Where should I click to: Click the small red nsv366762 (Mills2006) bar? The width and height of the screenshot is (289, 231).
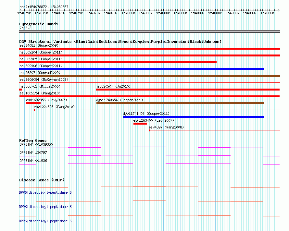tap(20, 90)
